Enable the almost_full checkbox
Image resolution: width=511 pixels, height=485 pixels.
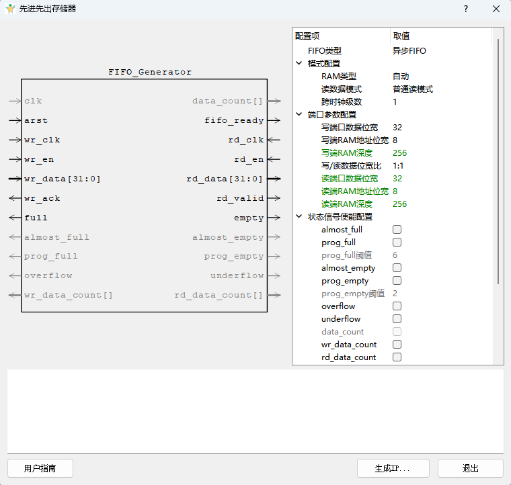397,230
